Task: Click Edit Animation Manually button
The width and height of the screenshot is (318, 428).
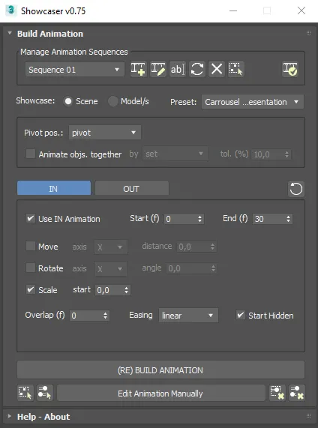Action: point(161,393)
